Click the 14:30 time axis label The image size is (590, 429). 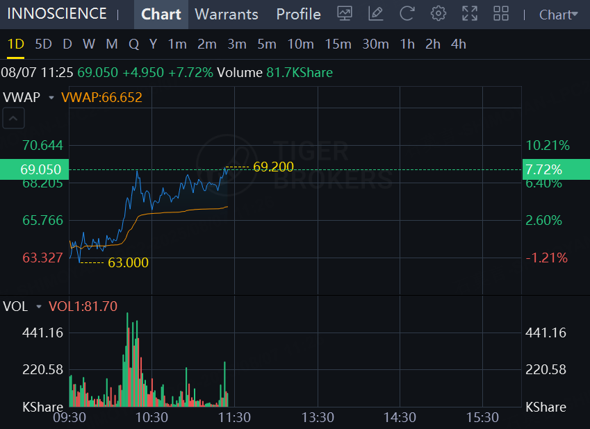pos(400,417)
